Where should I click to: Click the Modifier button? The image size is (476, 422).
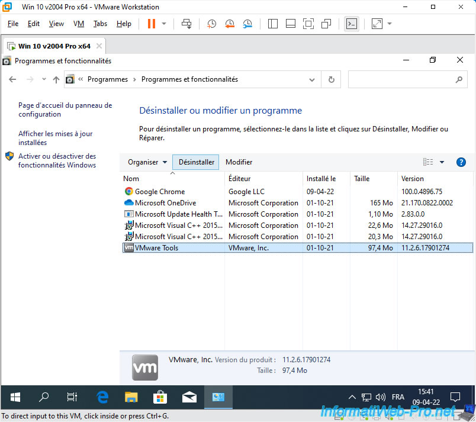pyautogui.click(x=239, y=162)
